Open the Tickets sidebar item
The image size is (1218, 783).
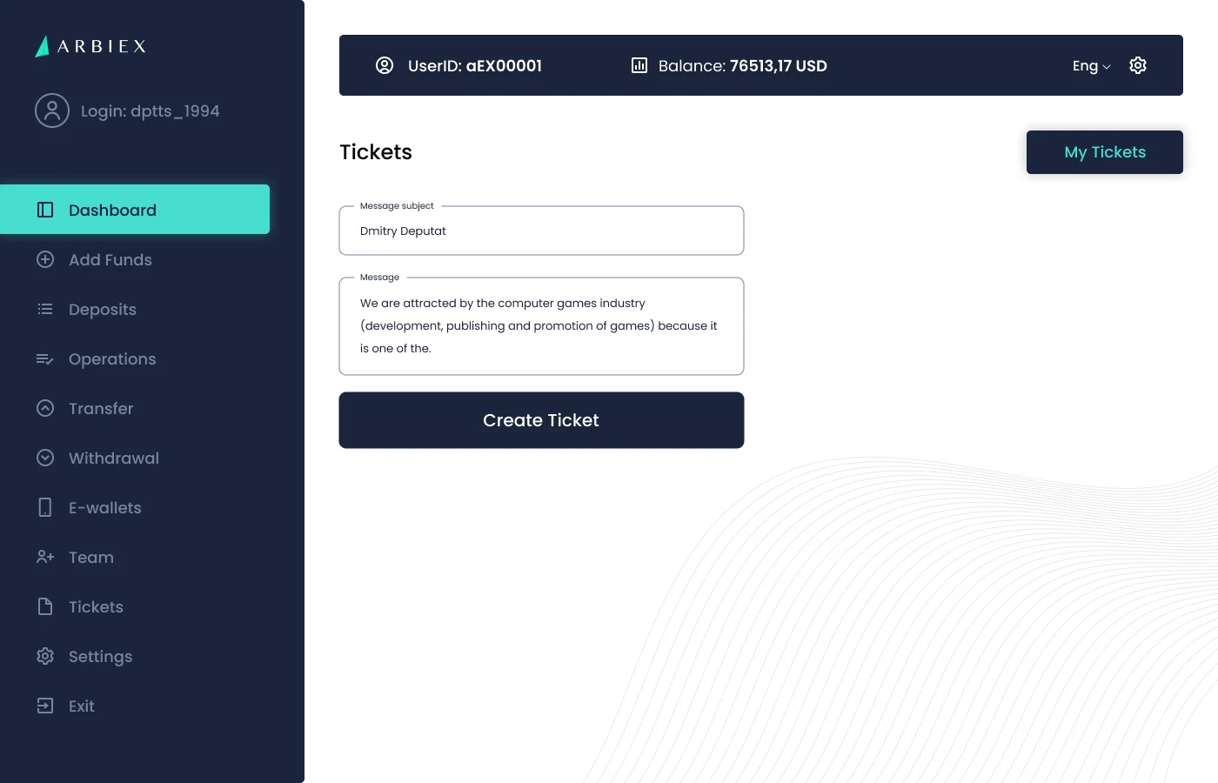(x=135, y=606)
